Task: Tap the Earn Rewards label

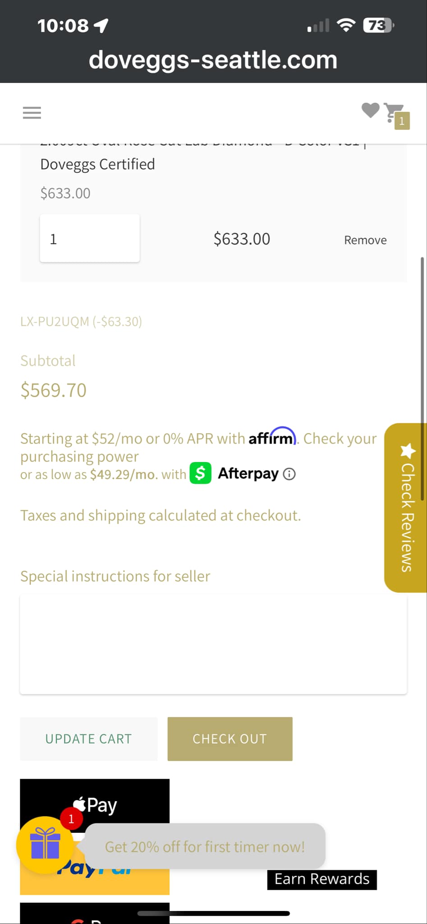Action: click(x=322, y=879)
